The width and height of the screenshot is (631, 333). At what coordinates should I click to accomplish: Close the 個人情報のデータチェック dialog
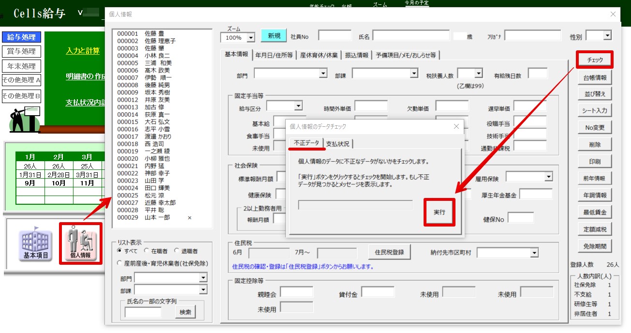click(x=455, y=126)
